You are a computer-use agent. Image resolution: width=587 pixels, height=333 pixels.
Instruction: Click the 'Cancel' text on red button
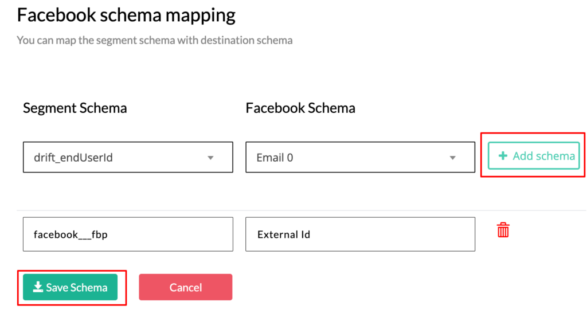(x=185, y=287)
